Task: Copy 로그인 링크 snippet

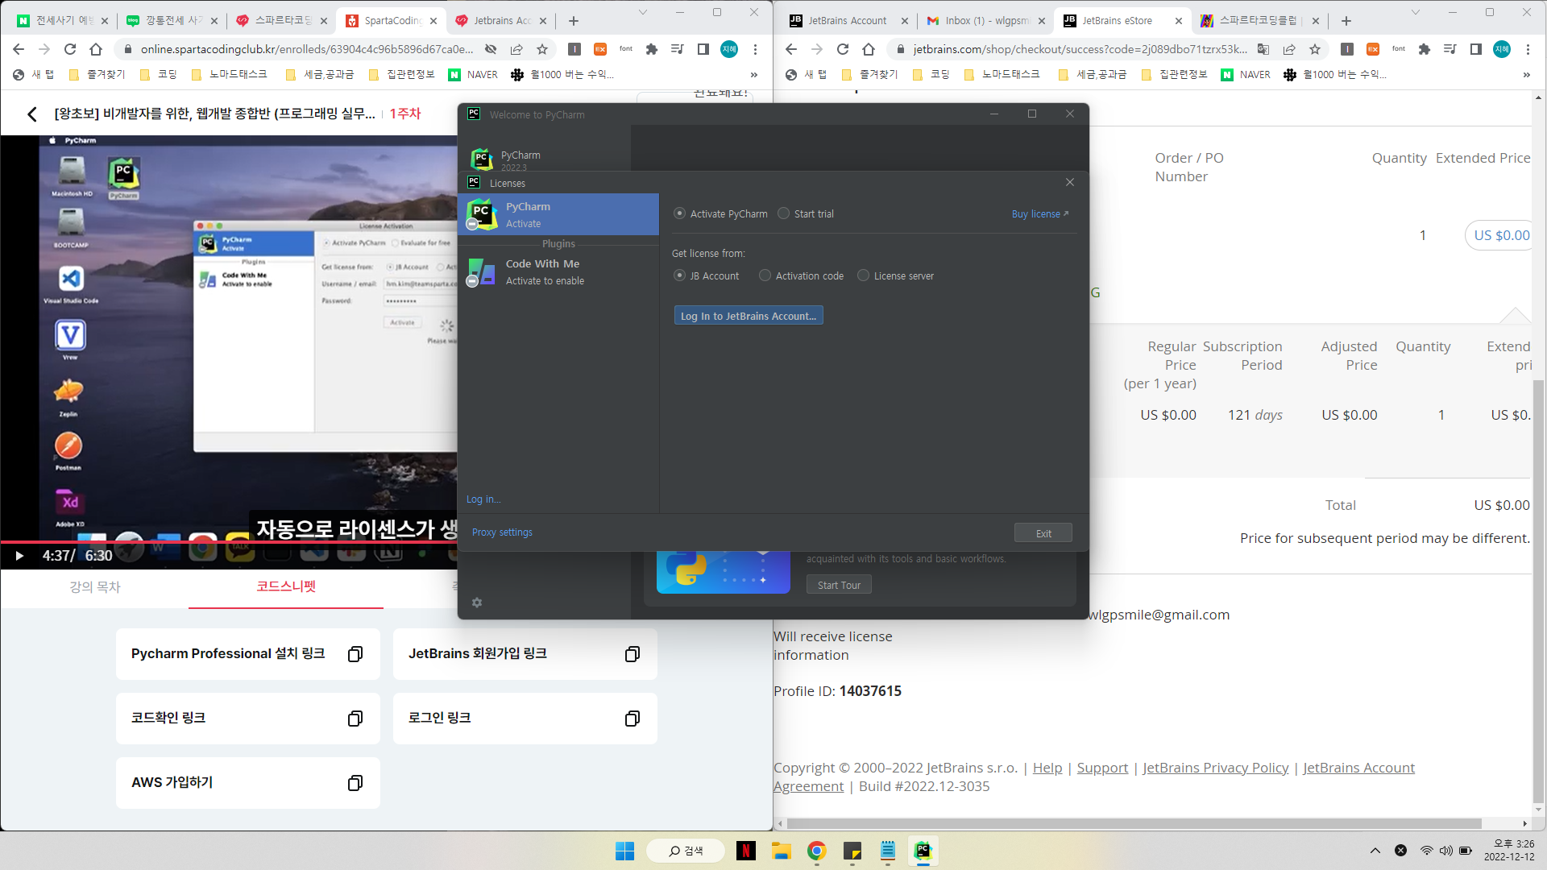Action: pos(632,719)
